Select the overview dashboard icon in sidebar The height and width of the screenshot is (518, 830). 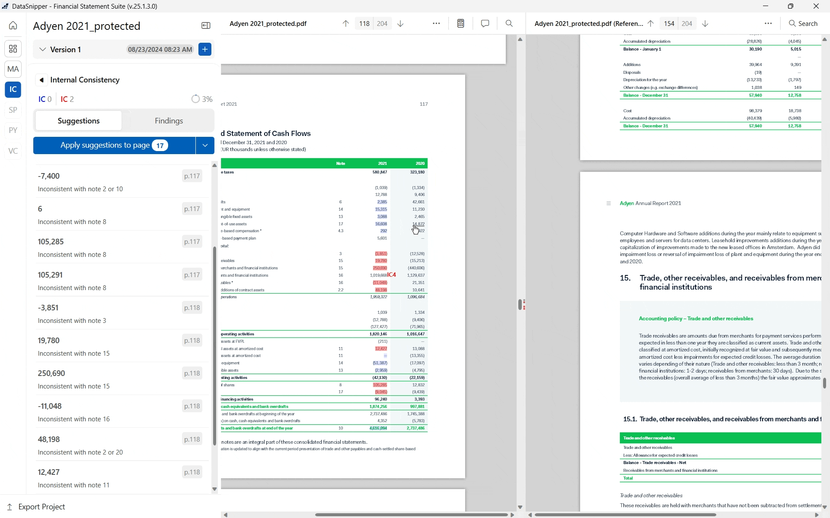pos(13,49)
